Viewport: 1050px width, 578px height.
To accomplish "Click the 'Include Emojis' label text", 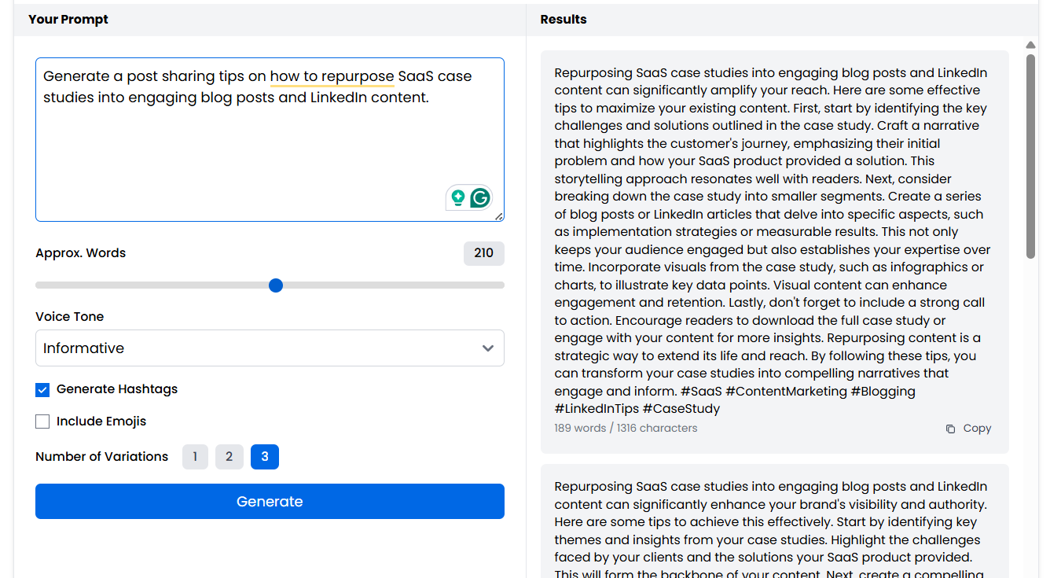I will [101, 422].
